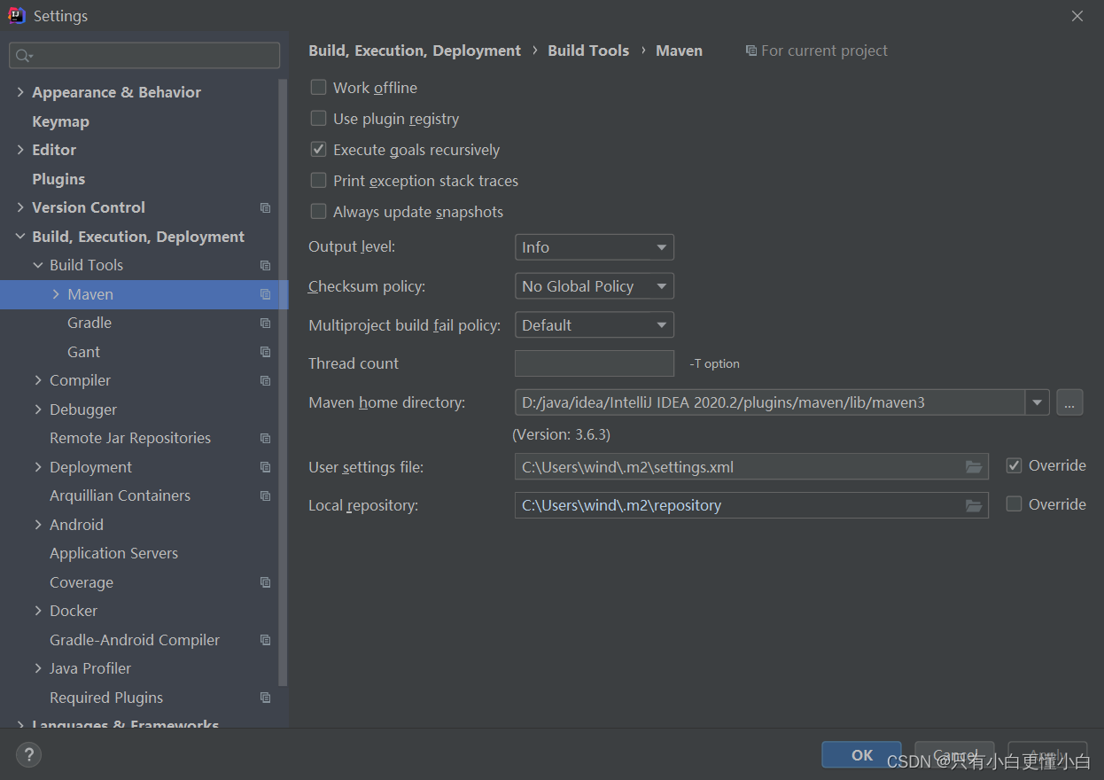The image size is (1104, 780).
Task: Click project-level icon beside Arquillian Containers
Action: click(265, 495)
